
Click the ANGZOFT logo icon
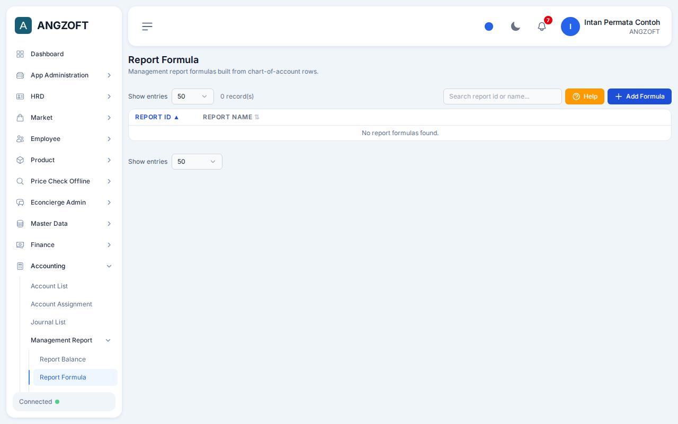(x=23, y=25)
